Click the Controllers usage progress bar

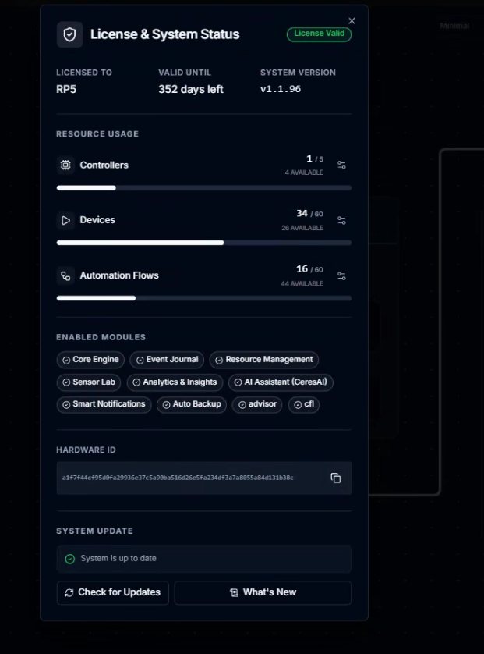click(x=204, y=187)
